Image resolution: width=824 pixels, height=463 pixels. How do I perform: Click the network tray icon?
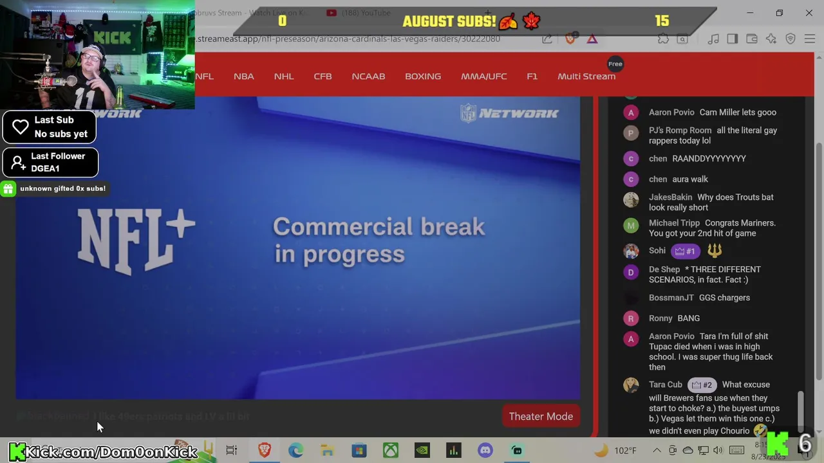(704, 450)
